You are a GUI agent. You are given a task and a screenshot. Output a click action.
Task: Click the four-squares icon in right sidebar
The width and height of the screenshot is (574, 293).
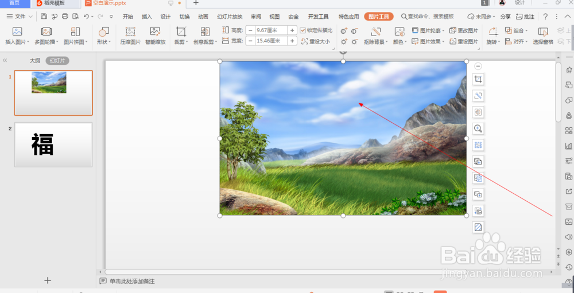(568, 131)
